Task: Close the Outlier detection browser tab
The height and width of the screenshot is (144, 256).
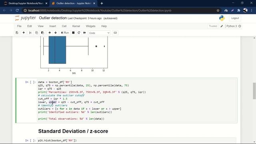Action: click(x=94, y=3)
